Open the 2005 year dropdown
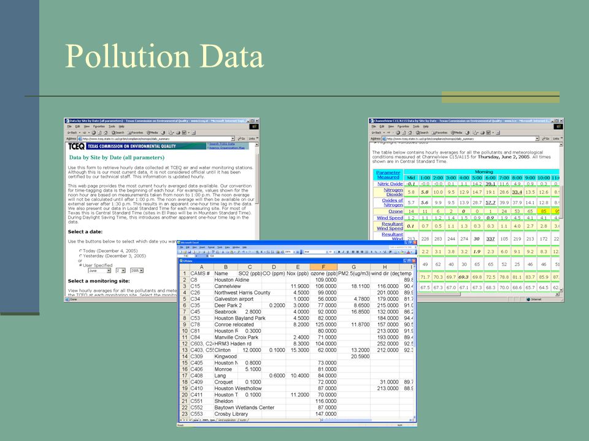The image size is (589, 441). 141,270
